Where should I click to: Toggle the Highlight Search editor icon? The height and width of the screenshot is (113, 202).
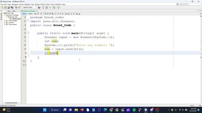pos(53,14)
